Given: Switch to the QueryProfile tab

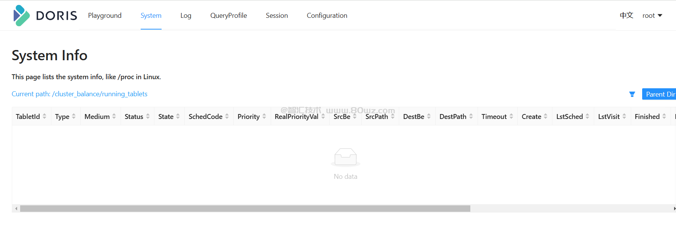Looking at the screenshot, I should (229, 16).
